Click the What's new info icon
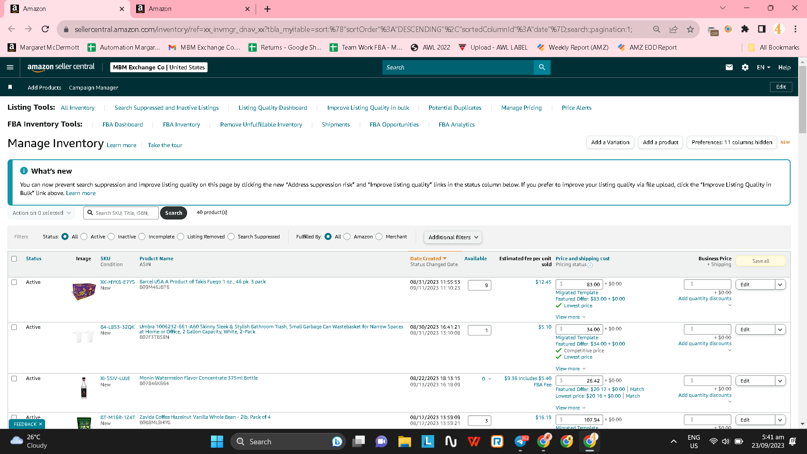The height and width of the screenshot is (454, 807). (x=24, y=171)
